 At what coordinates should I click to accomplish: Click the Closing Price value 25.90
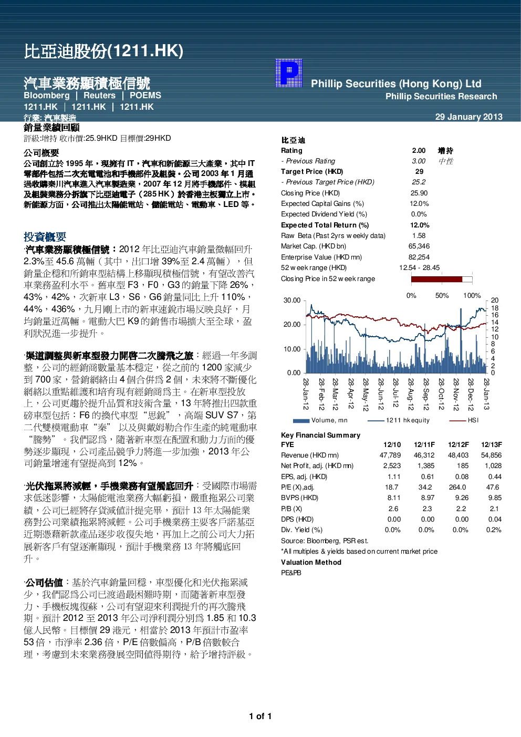(x=419, y=193)
